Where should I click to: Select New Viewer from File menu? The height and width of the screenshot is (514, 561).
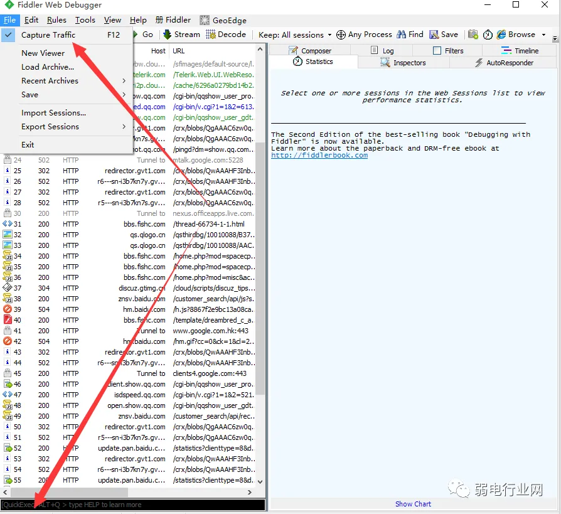point(43,53)
